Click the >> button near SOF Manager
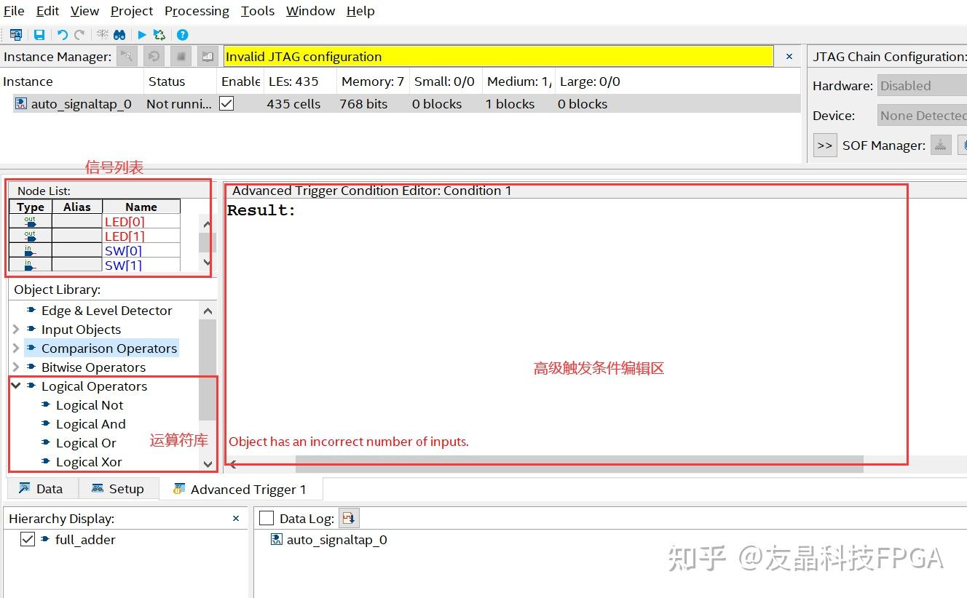The height and width of the screenshot is (598, 967). (x=825, y=145)
